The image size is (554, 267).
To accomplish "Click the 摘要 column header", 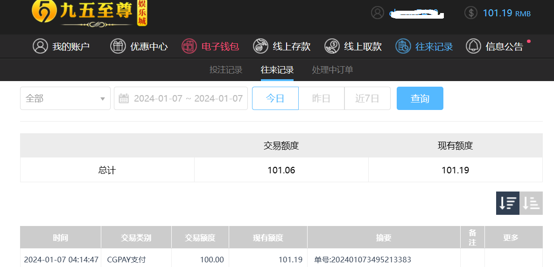I will (384, 237).
